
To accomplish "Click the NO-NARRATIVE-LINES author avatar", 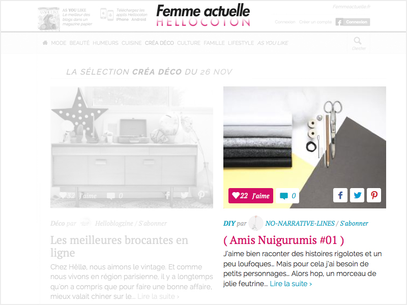I will point(256,223).
